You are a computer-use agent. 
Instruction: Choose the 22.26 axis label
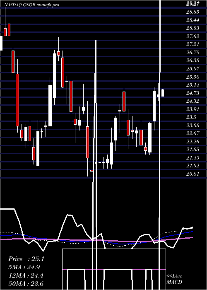pos(193,142)
